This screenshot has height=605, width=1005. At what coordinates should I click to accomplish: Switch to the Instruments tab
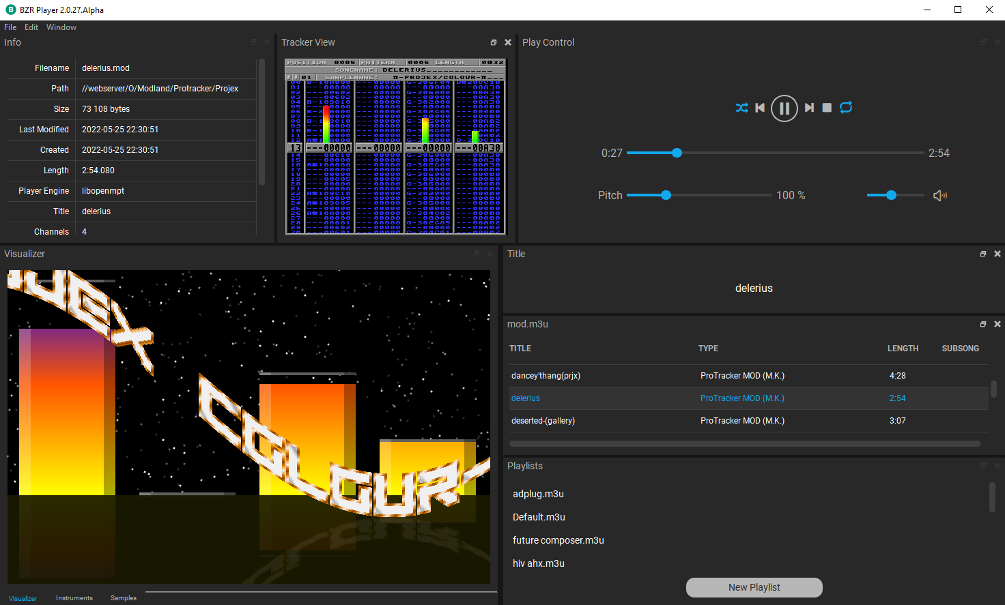click(x=74, y=598)
